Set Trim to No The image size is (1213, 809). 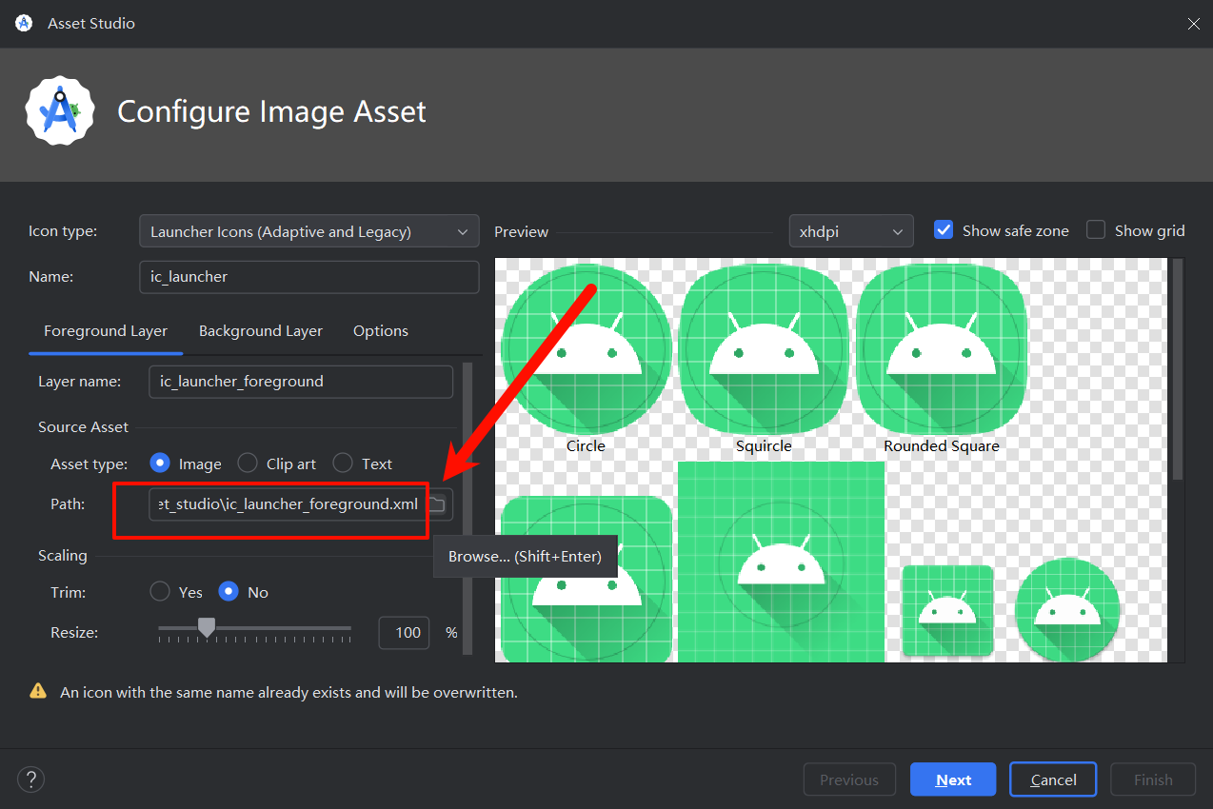pos(229,592)
